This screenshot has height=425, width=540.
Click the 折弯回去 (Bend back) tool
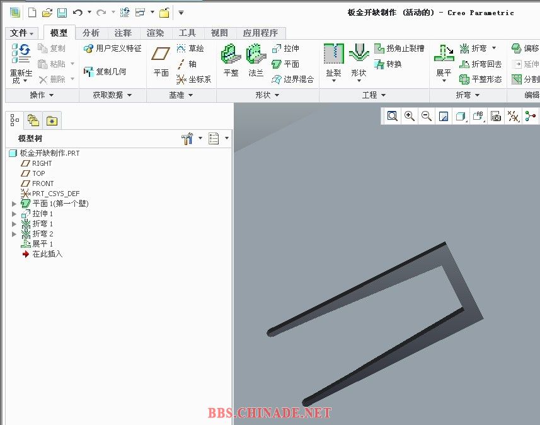pos(480,64)
